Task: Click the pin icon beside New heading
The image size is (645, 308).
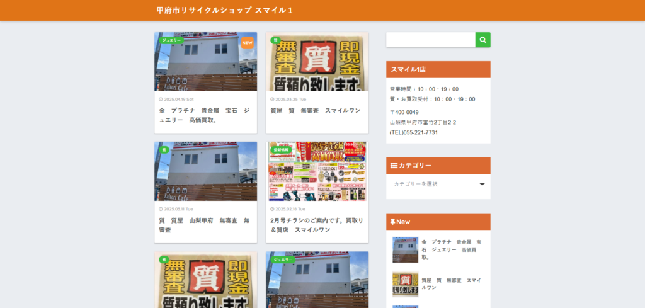Action: tap(393, 222)
